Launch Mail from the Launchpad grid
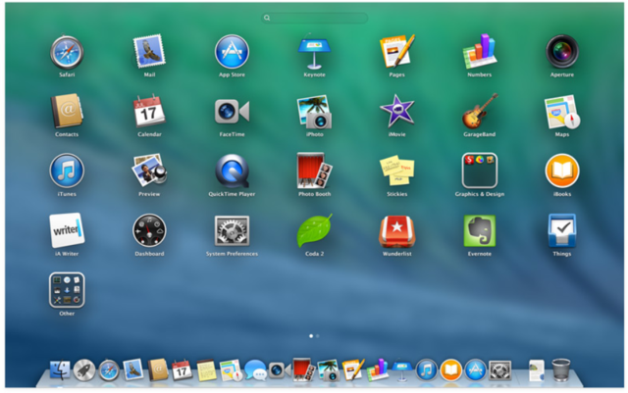 149,51
